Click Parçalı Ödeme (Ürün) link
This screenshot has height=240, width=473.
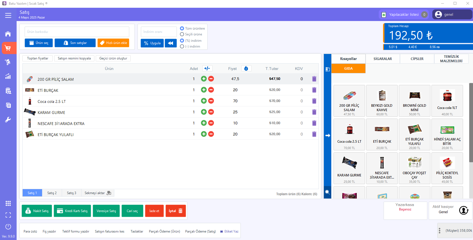tap(164, 231)
